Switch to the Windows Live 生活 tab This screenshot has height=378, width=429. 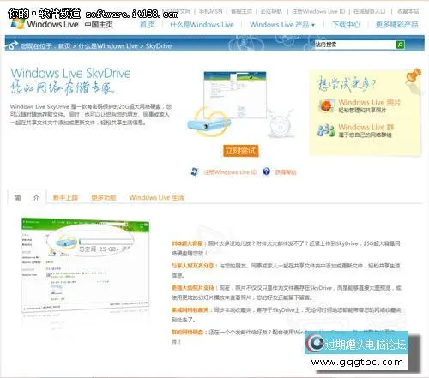pos(157,197)
